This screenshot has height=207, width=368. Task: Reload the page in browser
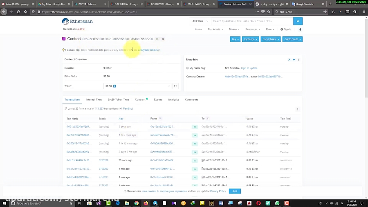18,12
